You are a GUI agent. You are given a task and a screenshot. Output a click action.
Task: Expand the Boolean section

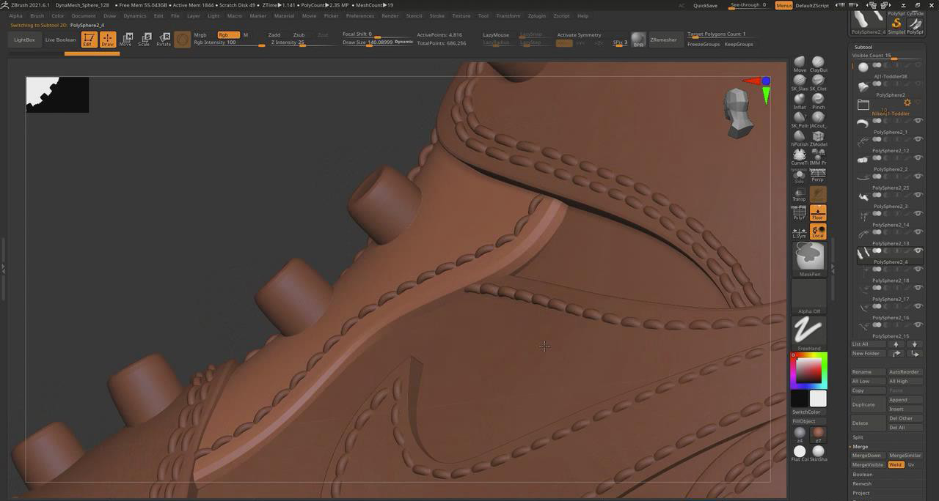(x=863, y=474)
